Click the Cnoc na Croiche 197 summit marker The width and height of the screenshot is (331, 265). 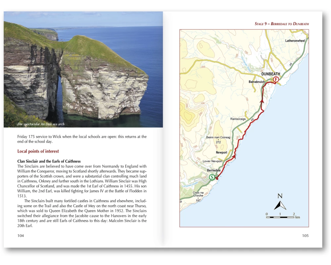198,198
